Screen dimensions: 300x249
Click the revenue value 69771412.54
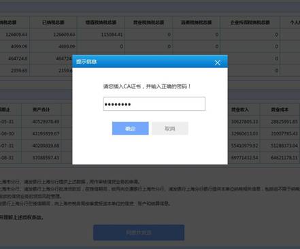pyautogui.click(x=244, y=158)
